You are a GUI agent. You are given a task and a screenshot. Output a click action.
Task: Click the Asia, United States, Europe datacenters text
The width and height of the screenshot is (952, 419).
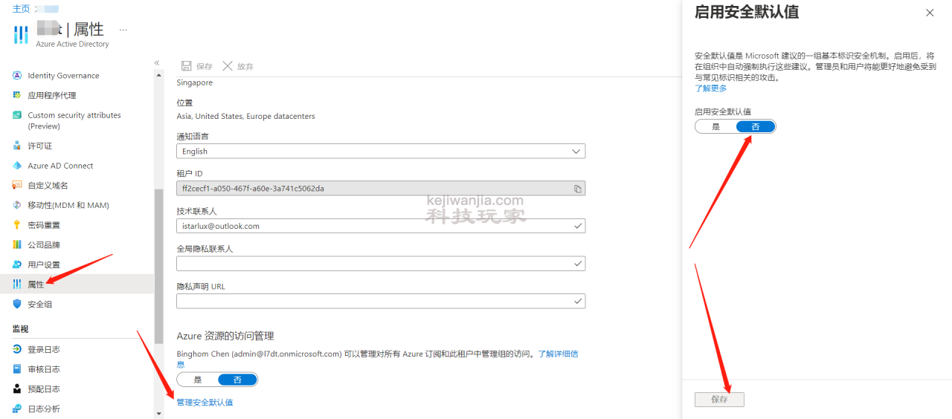(245, 116)
